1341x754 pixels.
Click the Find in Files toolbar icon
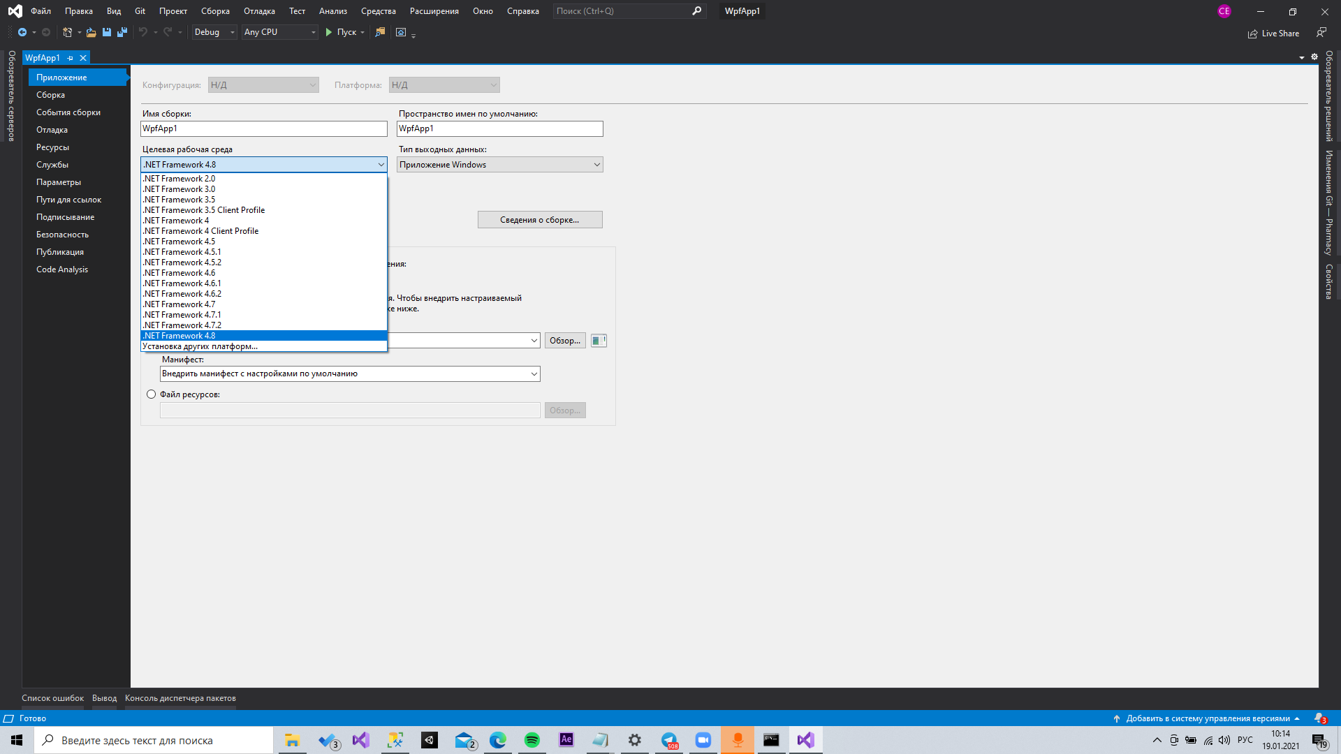380,32
